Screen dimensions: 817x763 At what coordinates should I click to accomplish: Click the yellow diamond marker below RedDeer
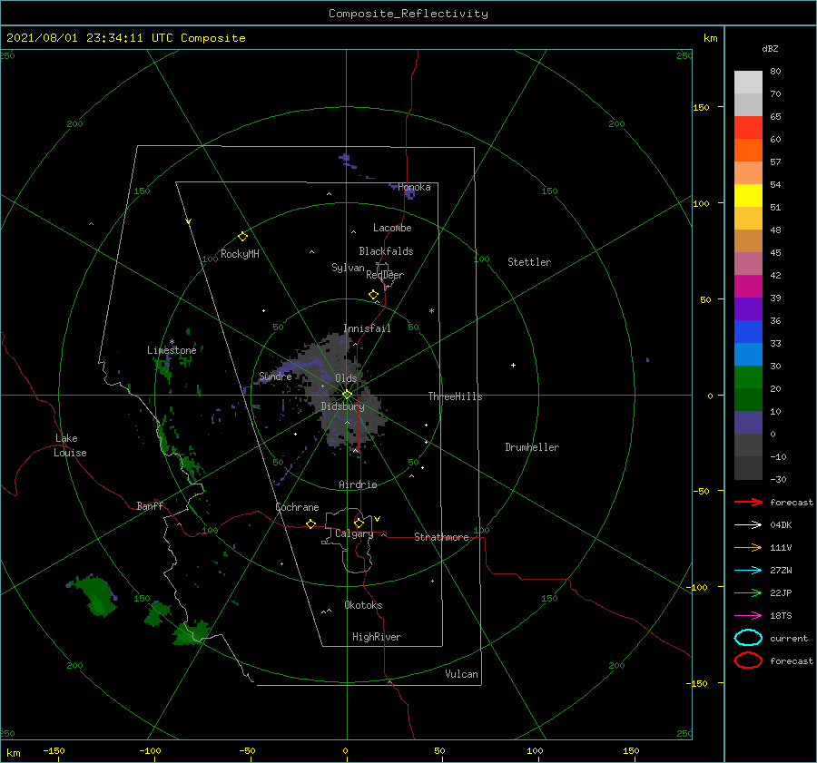click(x=373, y=294)
